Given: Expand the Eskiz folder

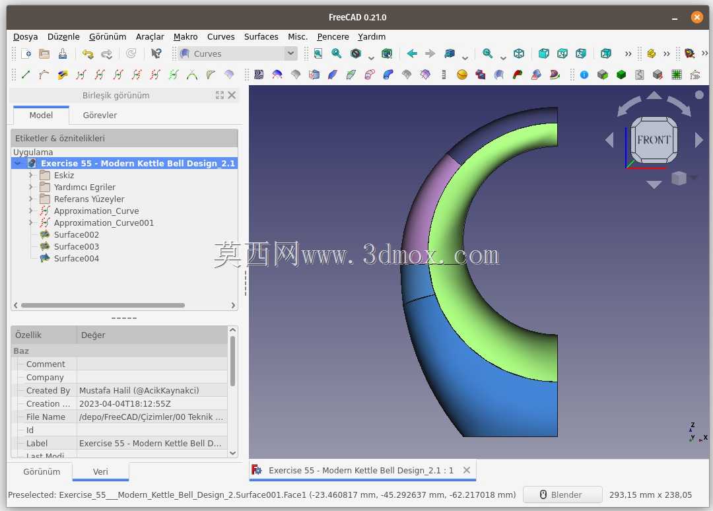Looking at the screenshot, I should 30,175.
